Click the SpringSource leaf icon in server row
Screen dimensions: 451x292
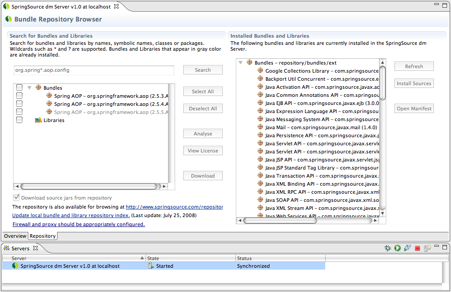click(x=15, y=266)
